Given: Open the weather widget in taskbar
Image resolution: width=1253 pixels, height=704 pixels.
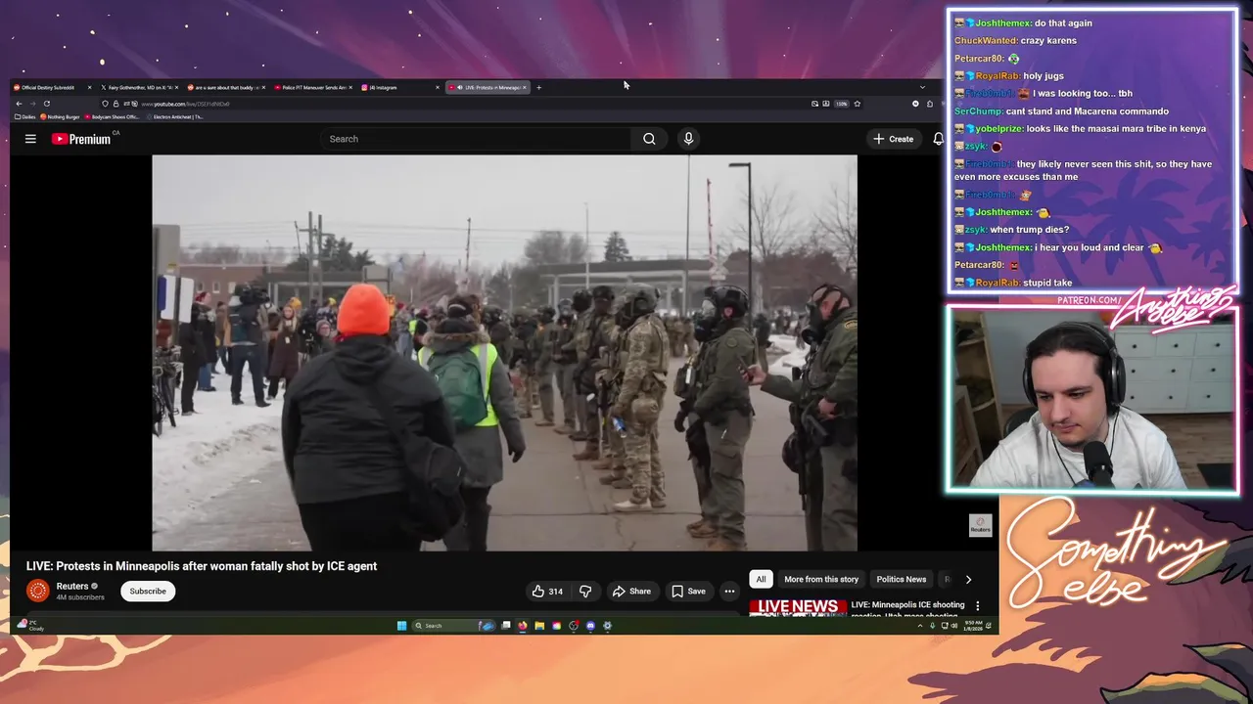Looking at the screenshot, I should [29, 626].
